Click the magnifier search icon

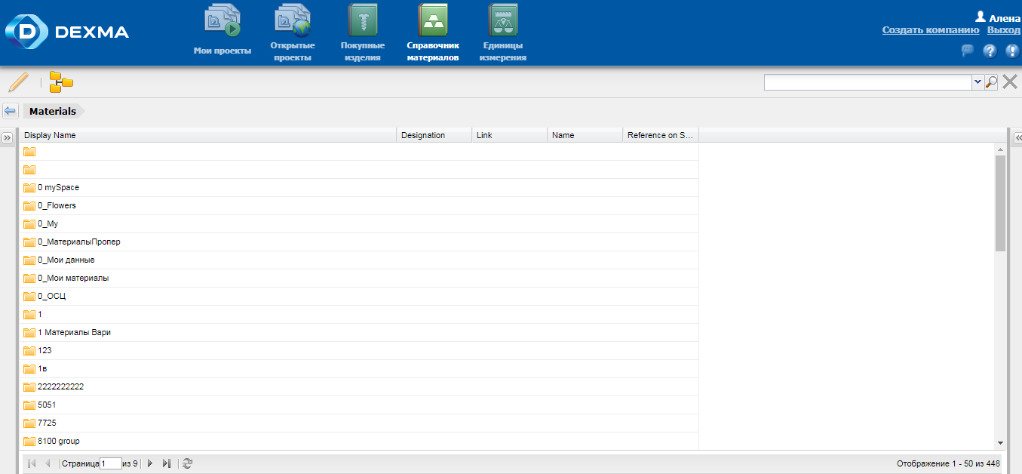(x=992, y=82)
